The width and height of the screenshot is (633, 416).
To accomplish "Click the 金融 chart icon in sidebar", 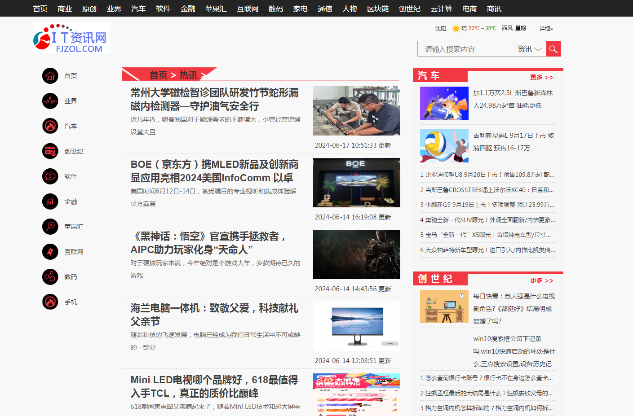I will click(x=50, y=201).
